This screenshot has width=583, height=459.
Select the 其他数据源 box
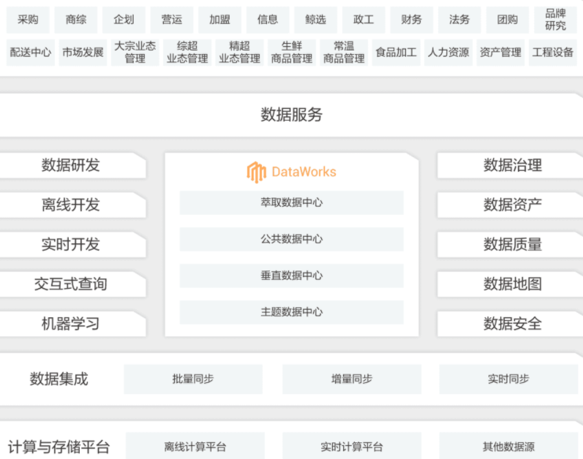[x=508, y=447]
